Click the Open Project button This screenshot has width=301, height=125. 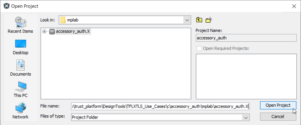278,105
